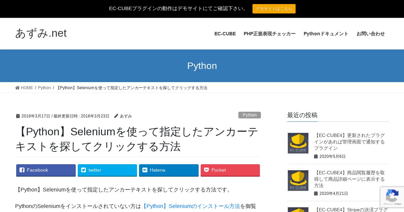This screenshot has height=212, width=404.
Task: Open the Pythonドキュメント menu item
Action: [x=326, y=34]
